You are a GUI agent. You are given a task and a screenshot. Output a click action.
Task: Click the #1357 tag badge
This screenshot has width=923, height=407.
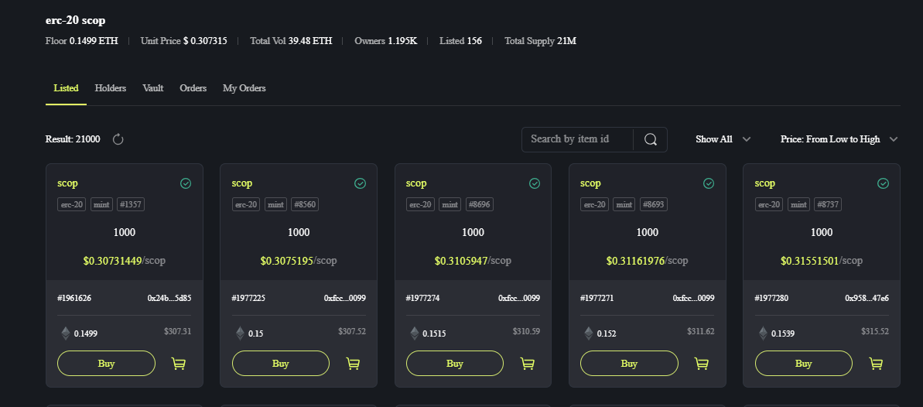click(x=131, y=204)
